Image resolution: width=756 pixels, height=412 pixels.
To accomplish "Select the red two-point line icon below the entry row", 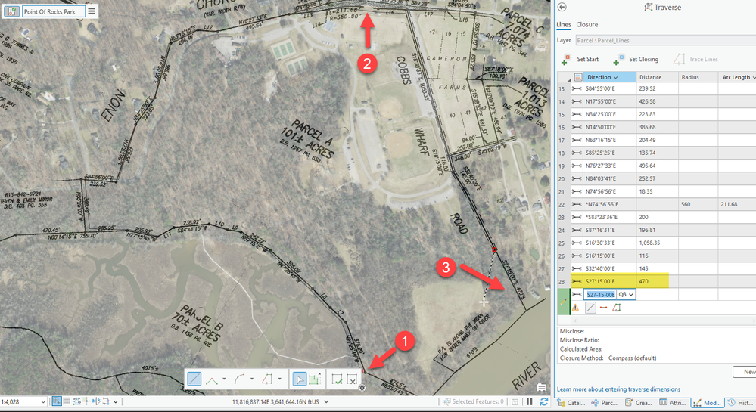I will tap(603, 308).
